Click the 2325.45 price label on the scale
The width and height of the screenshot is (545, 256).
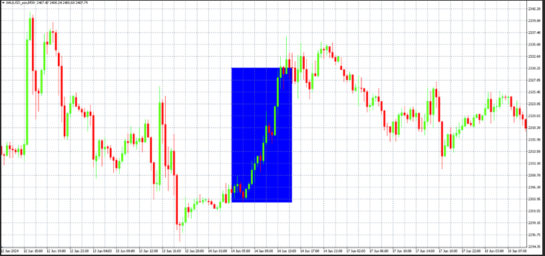534,92
